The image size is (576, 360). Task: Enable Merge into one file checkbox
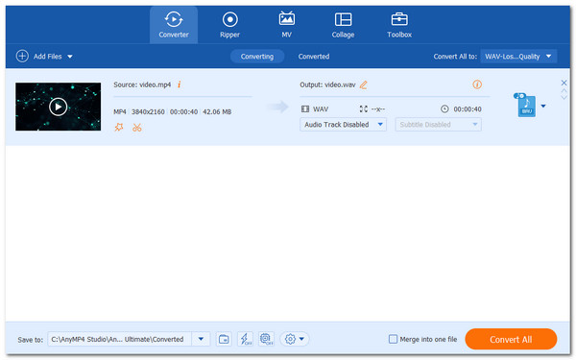pos(393,339)
